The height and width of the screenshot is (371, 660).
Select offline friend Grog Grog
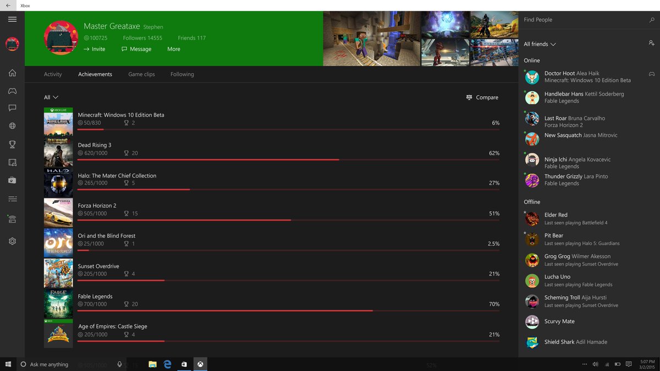[x=589, y=260]
